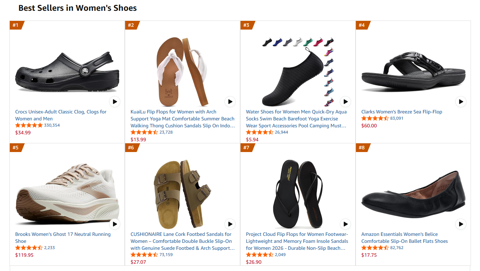Play the Amazon Essentials Belice flats video

click(461, 224)
